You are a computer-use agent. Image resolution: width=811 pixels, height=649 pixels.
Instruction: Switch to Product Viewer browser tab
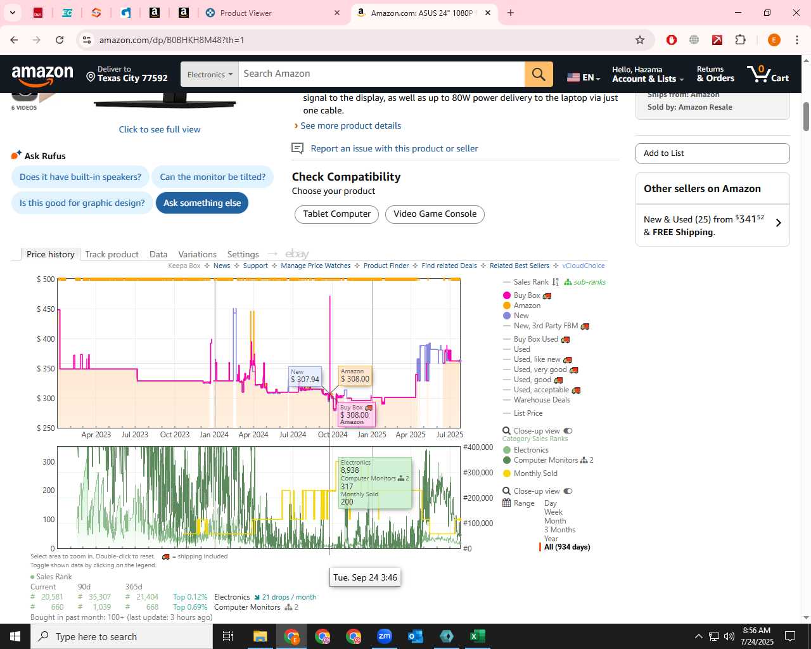(x=272, y=13)
